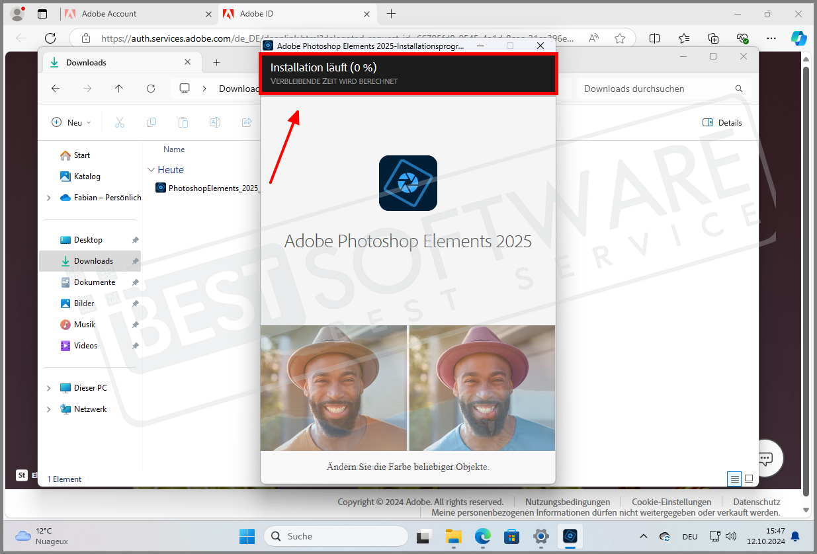Click the Paste icon in Explorer toolbar
Image resolution: width=817 pixels, height=554 pixels.
(x=183, y=122)
